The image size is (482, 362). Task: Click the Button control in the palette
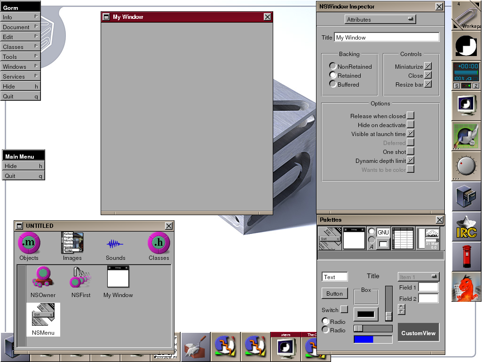pyautogui.click(x=334, y=293)
